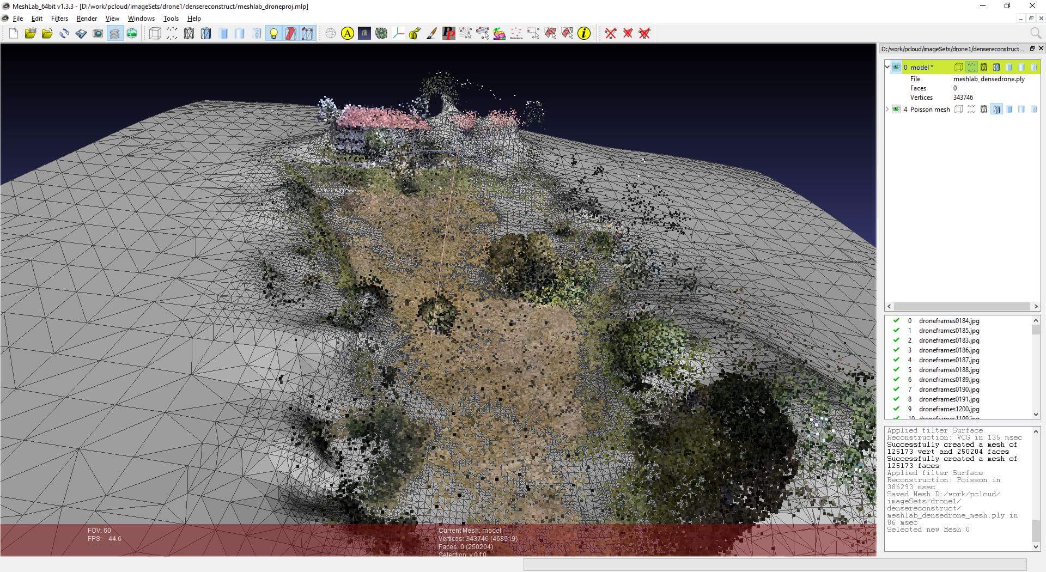This screenshot has width=1046, height=572.
Task: Click raster list scroll-down arrow
Action: (1036, 415)
